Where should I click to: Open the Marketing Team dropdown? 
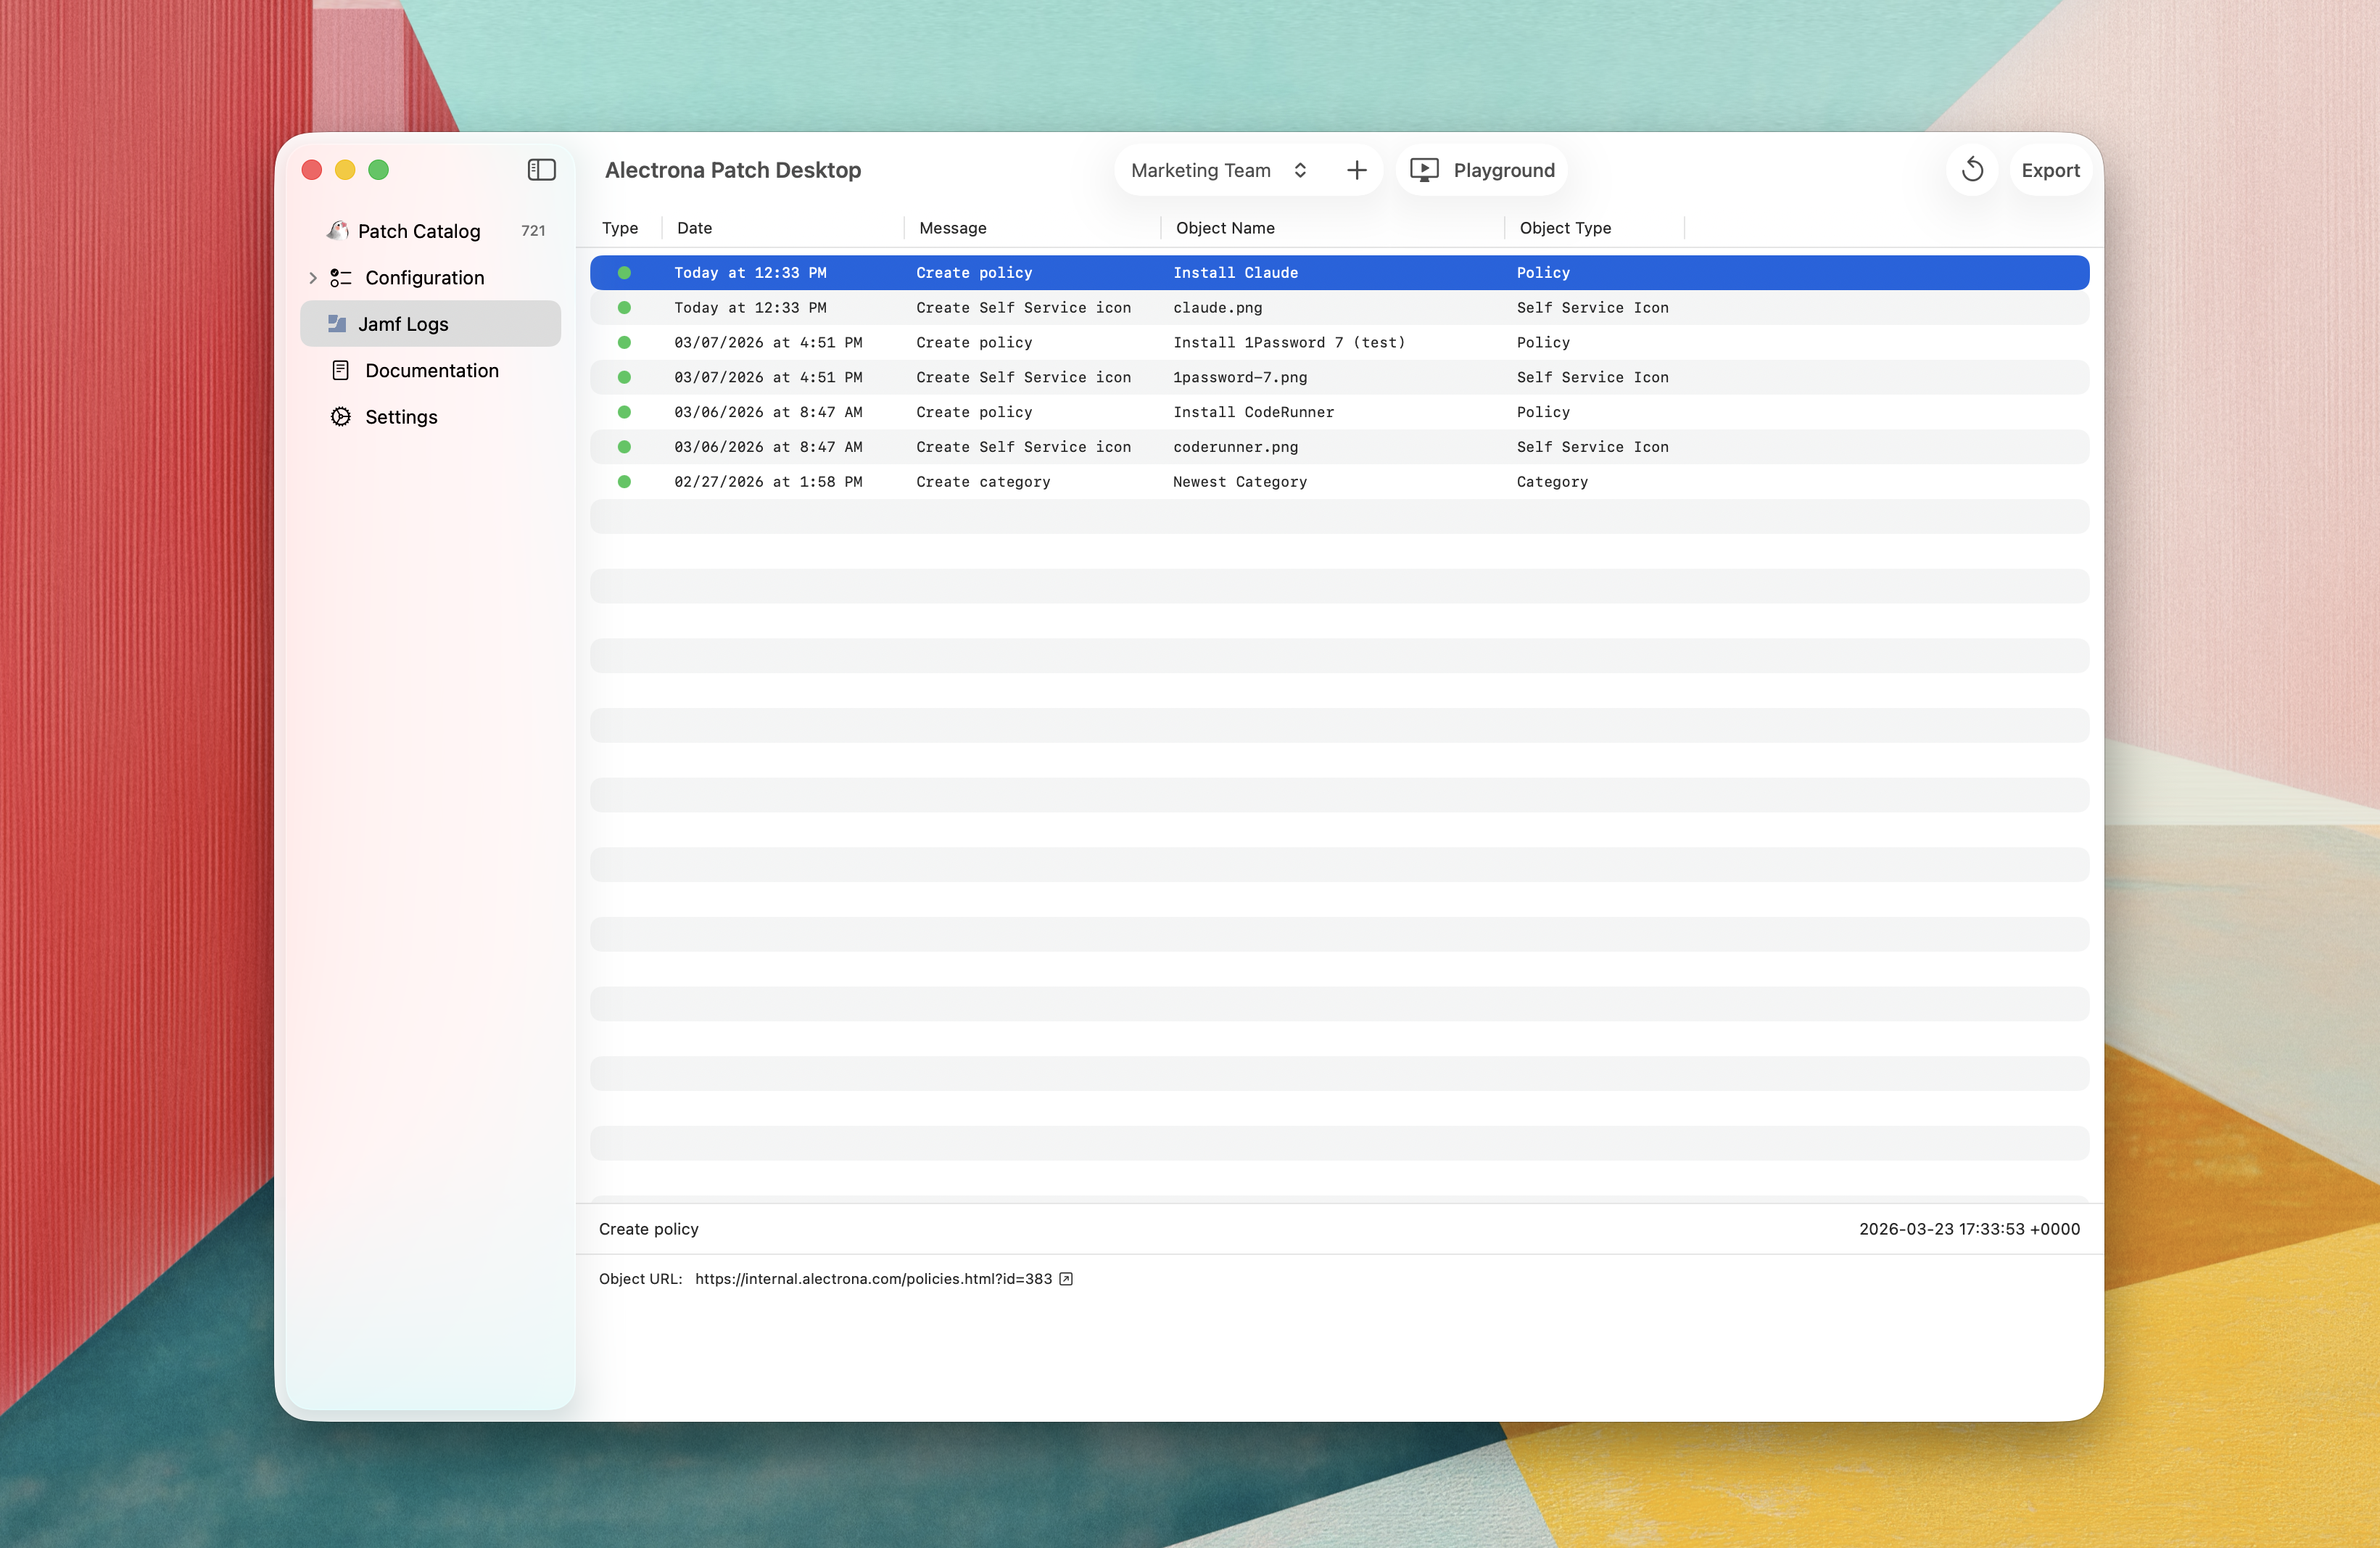1200,169
